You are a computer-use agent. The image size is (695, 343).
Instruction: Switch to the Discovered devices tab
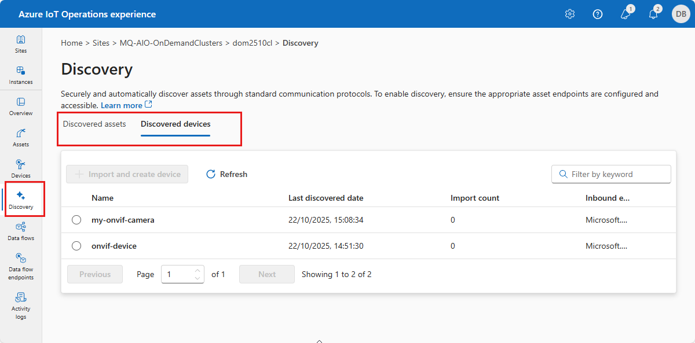(x=175, y=124)
